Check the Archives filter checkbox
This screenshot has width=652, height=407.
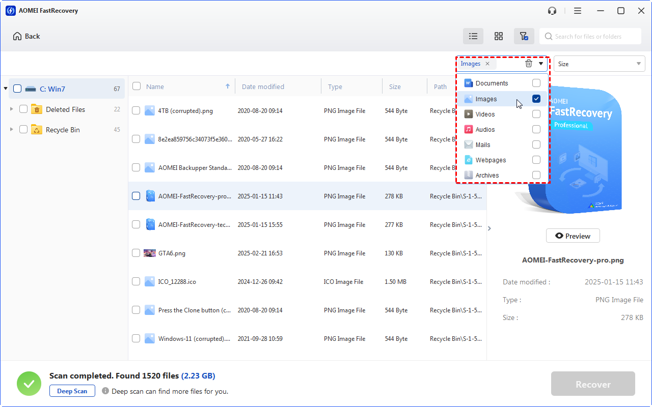pos(536,175)
